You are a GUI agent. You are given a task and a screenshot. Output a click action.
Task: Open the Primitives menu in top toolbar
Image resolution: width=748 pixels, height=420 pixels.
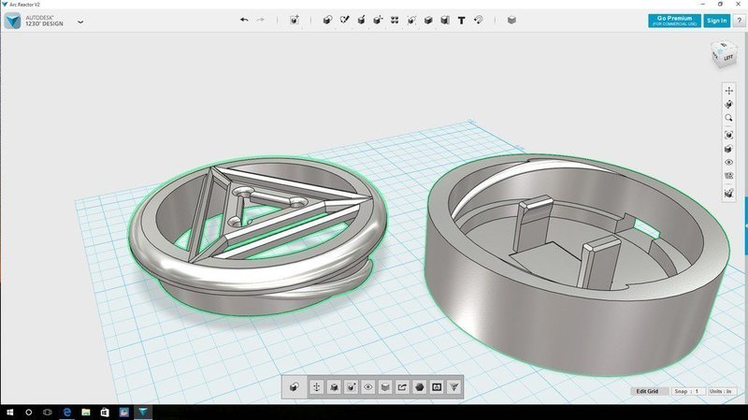pyautogui.click(x=327, y=20)
